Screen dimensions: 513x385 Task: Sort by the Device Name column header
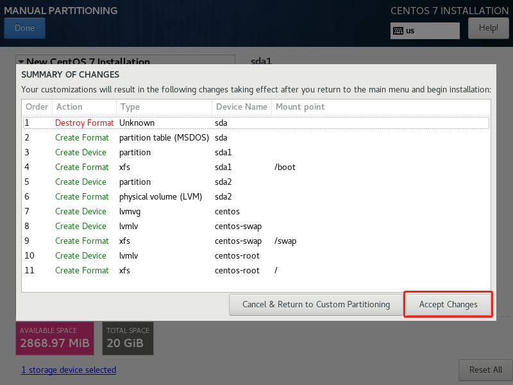pyautogui.click(x=242, y=107)
